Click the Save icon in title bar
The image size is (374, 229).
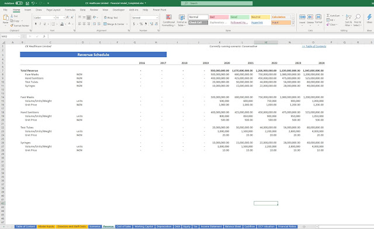(x=27, y=3)
